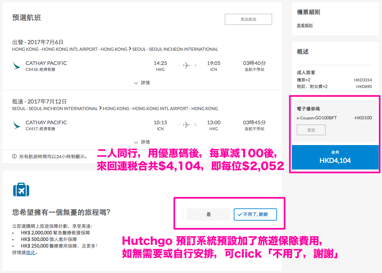The image size is (382, 273).
Task: Open the 查看細則 link
Action: pos(304,25)
